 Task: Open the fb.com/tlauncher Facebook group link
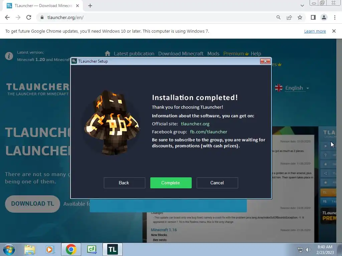208,132
